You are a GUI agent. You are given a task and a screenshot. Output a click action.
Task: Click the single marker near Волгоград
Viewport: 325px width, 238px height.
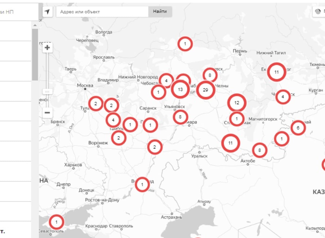[142, 185]
